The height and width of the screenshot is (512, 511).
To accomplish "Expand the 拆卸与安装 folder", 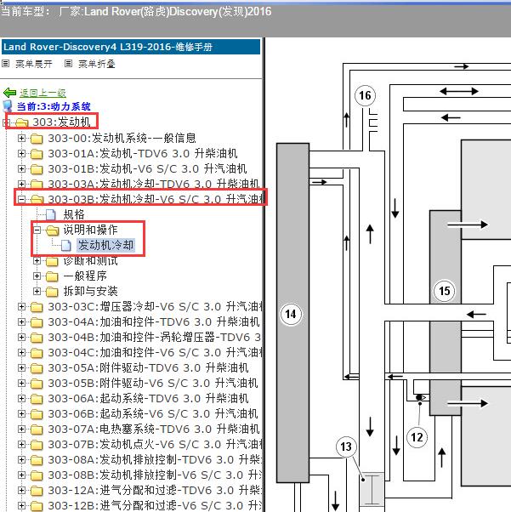I will click(x=37, y=291).
